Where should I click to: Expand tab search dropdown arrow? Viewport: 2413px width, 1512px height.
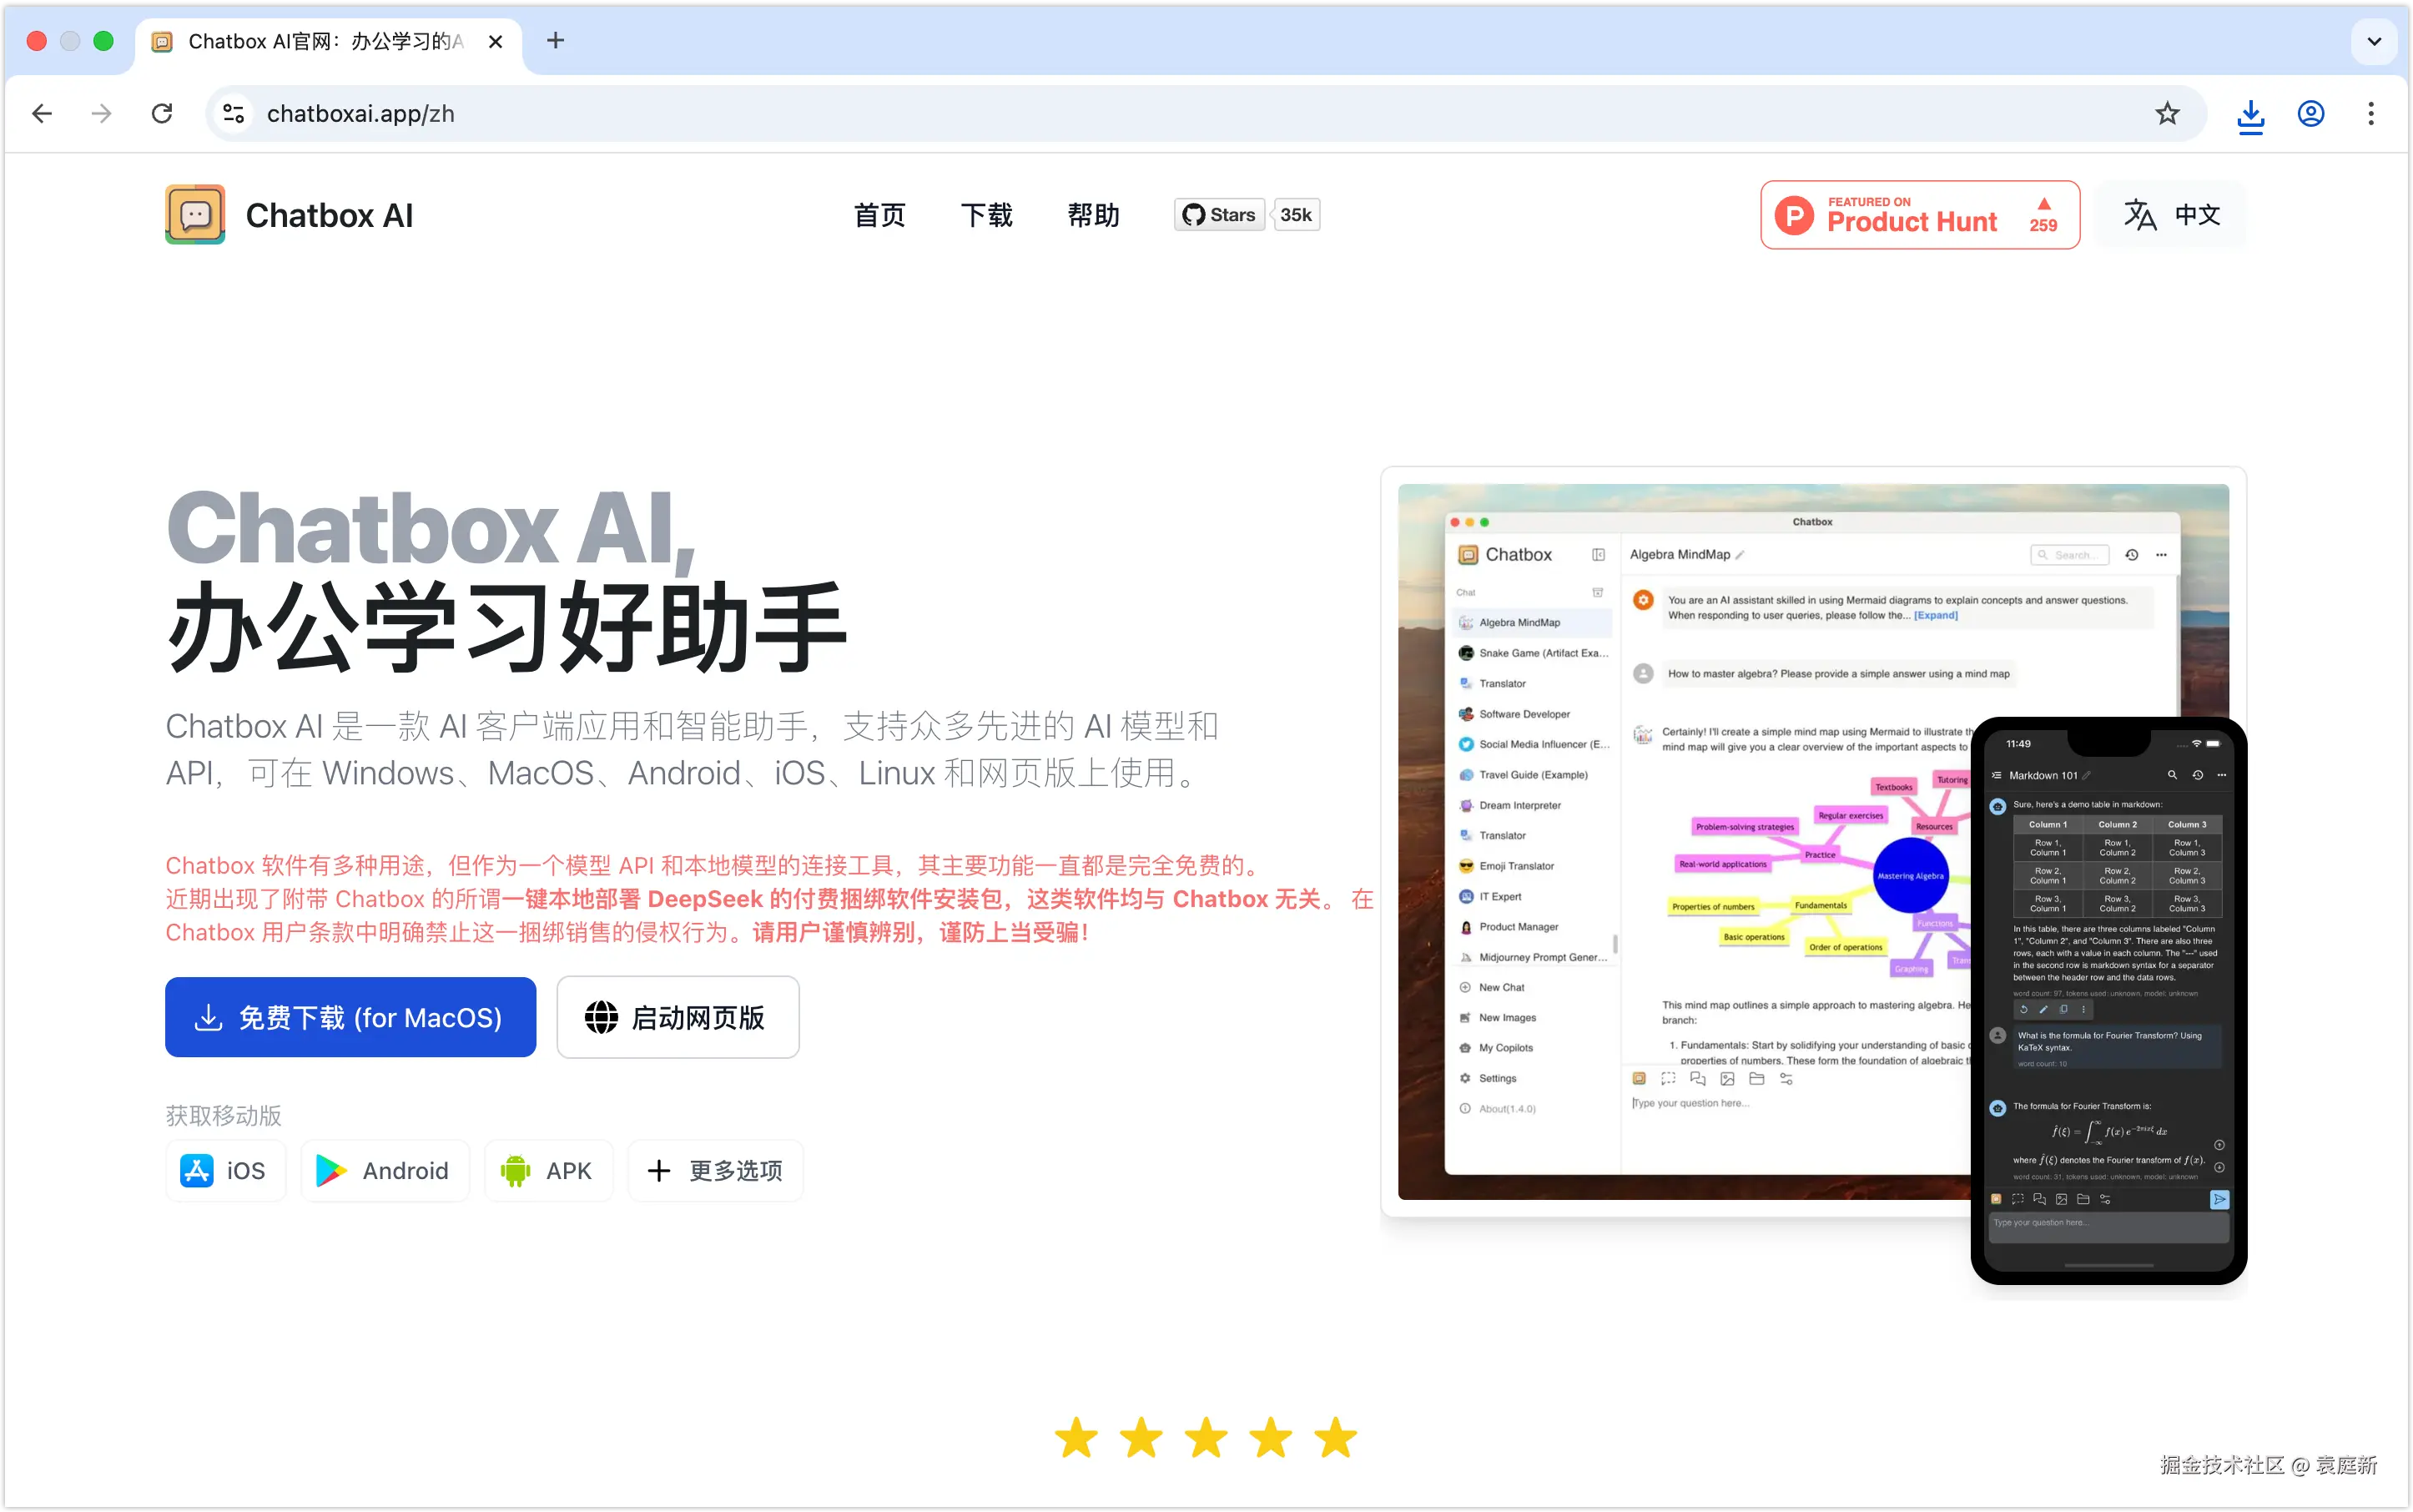point(2374,41)
